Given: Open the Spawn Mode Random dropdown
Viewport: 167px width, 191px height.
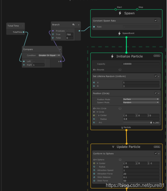Looking at the screenshot, I should [x=141, y=103].
